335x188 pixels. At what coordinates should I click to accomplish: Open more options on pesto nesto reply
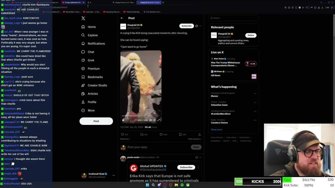click(200, 157)
